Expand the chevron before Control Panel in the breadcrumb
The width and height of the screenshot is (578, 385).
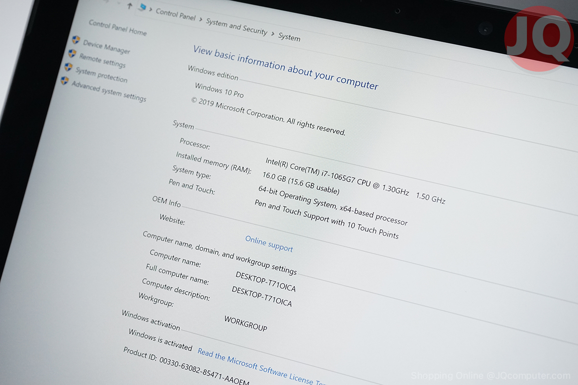click(x=151, y=9)
